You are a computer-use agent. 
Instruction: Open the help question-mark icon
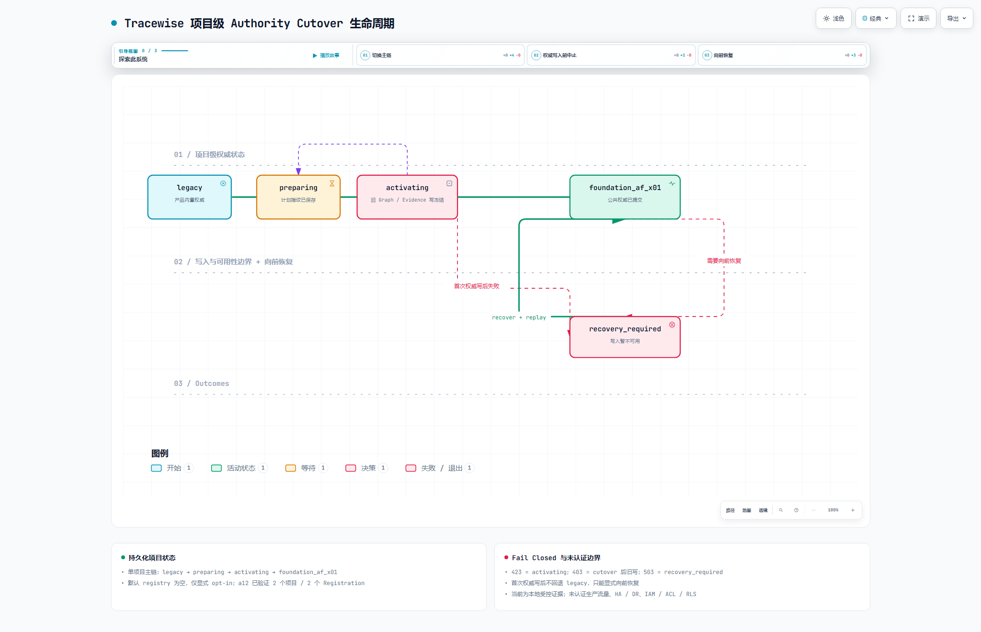point(796,510)
